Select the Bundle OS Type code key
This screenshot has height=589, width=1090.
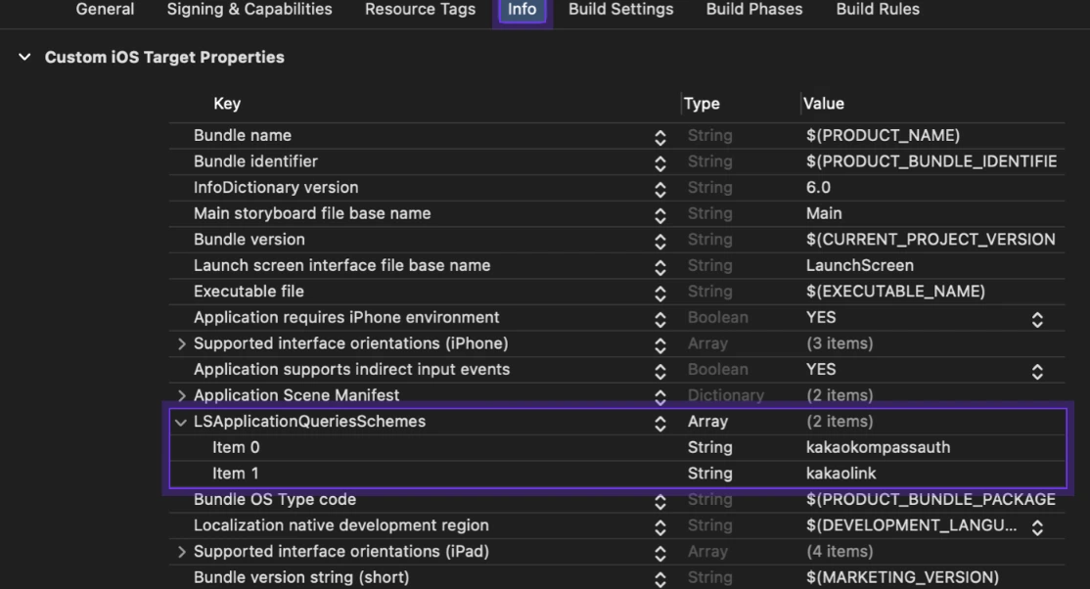click(275, 499)
